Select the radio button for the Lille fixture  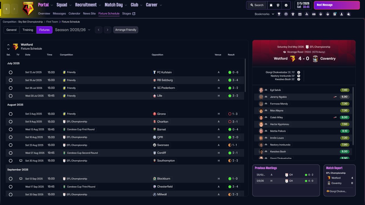[11, 96]
